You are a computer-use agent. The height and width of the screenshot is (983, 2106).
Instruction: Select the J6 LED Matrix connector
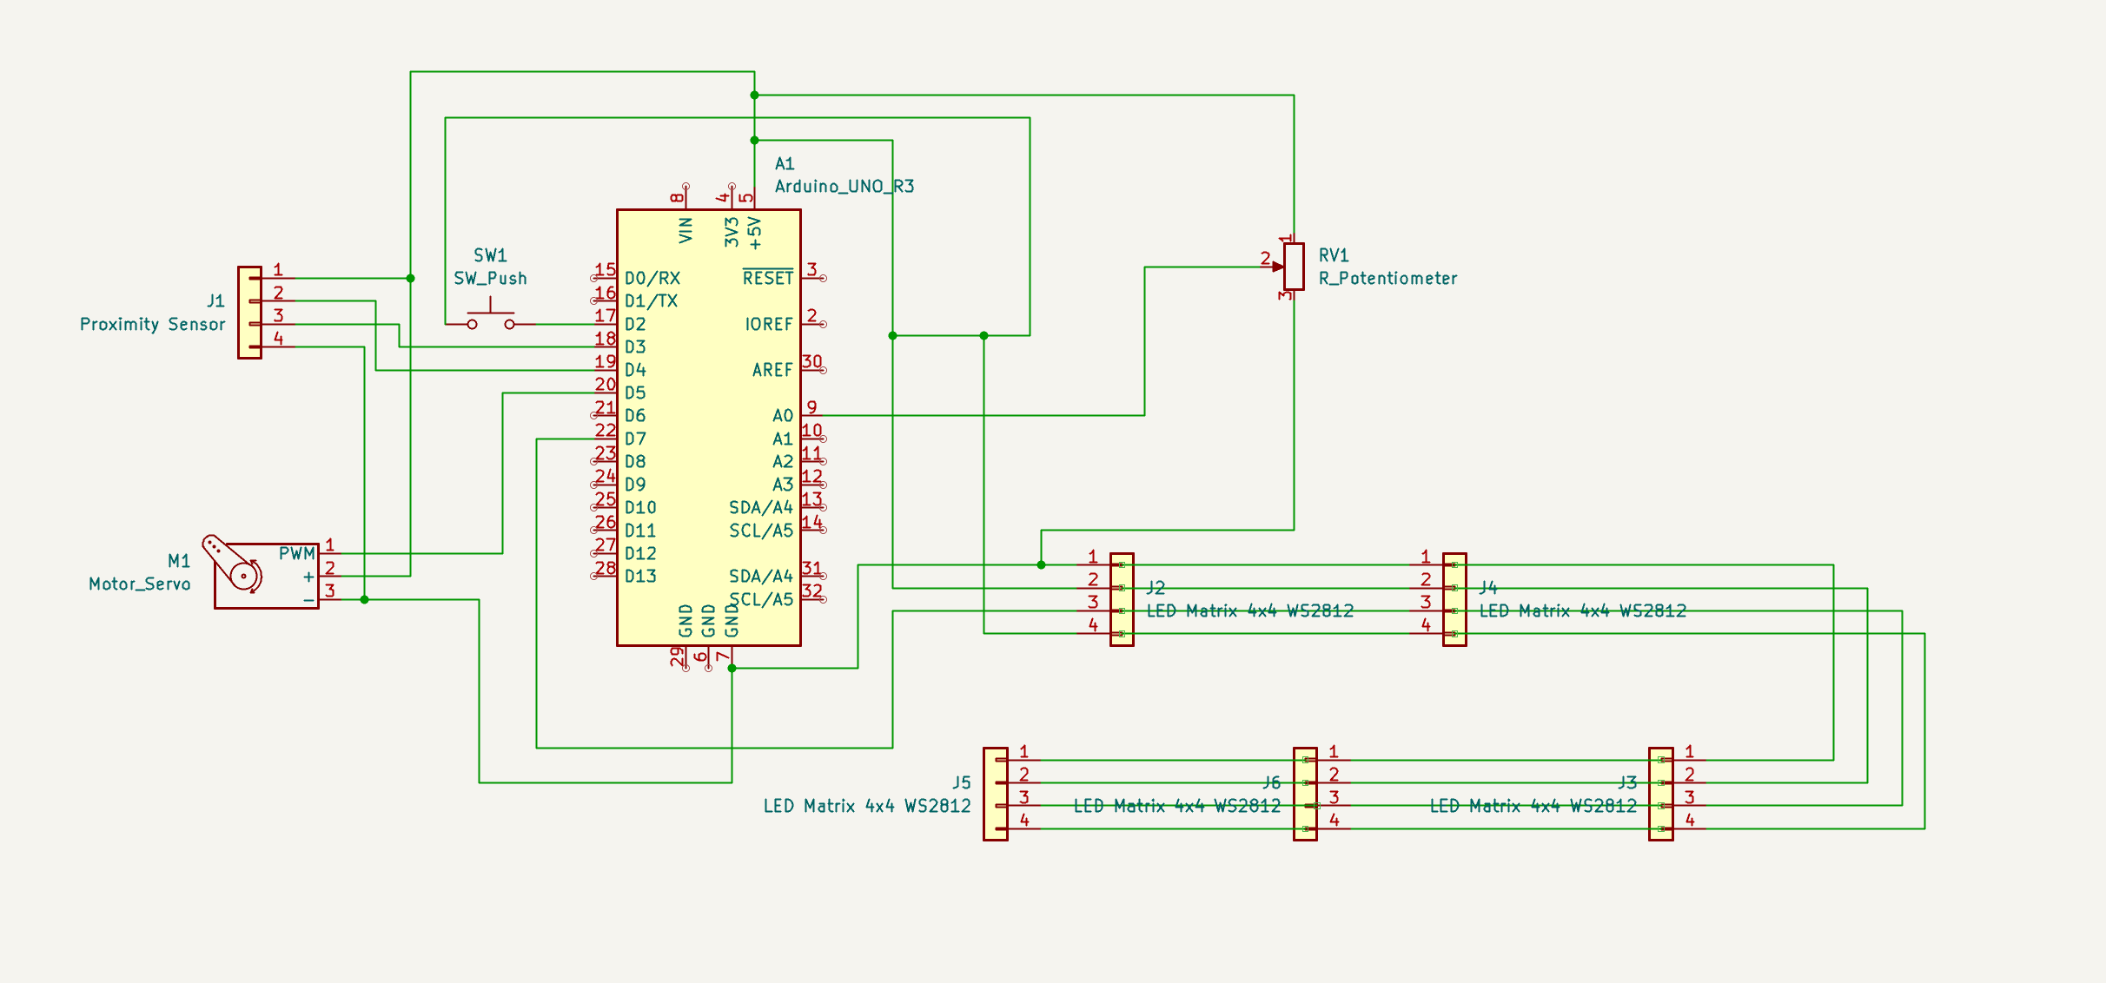tap(1305, 794)
